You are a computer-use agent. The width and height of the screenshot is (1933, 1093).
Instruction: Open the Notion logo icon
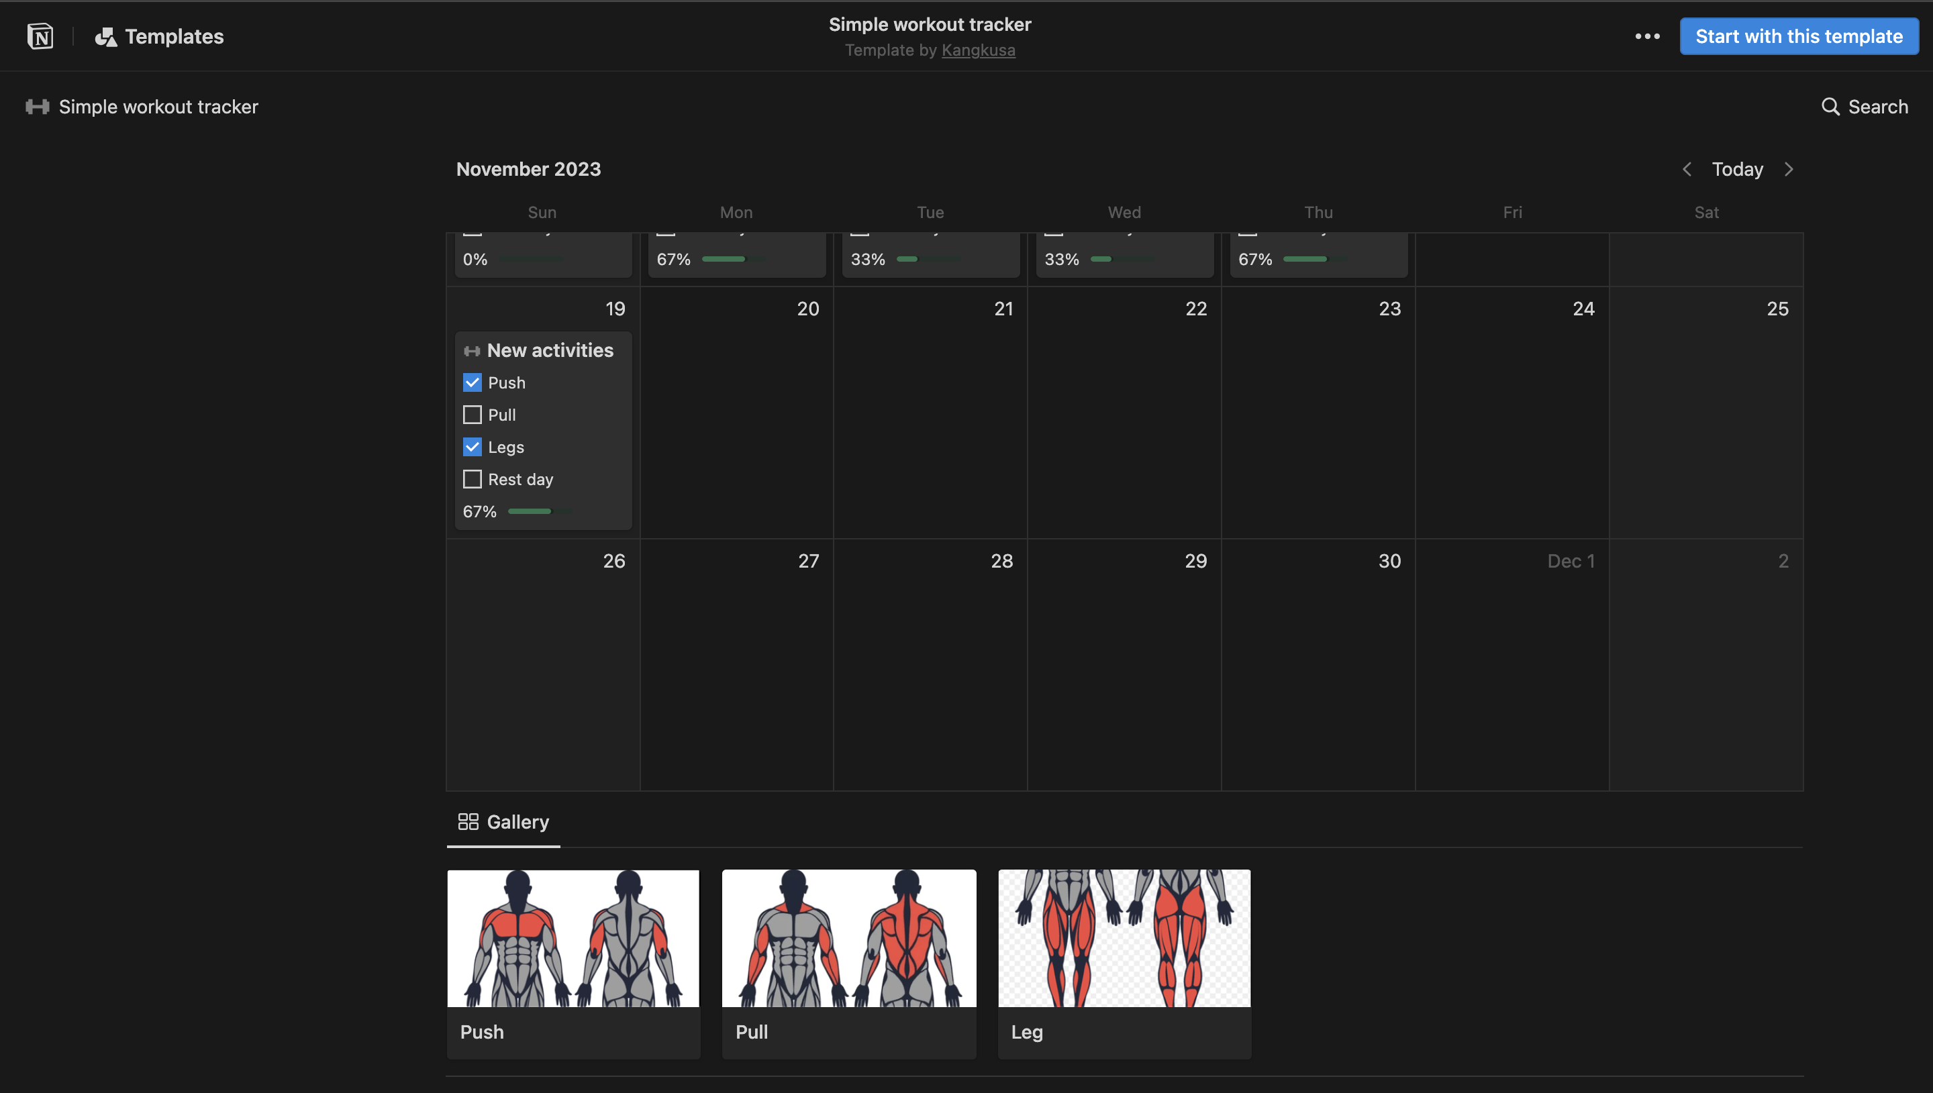(x=40, y=36)
